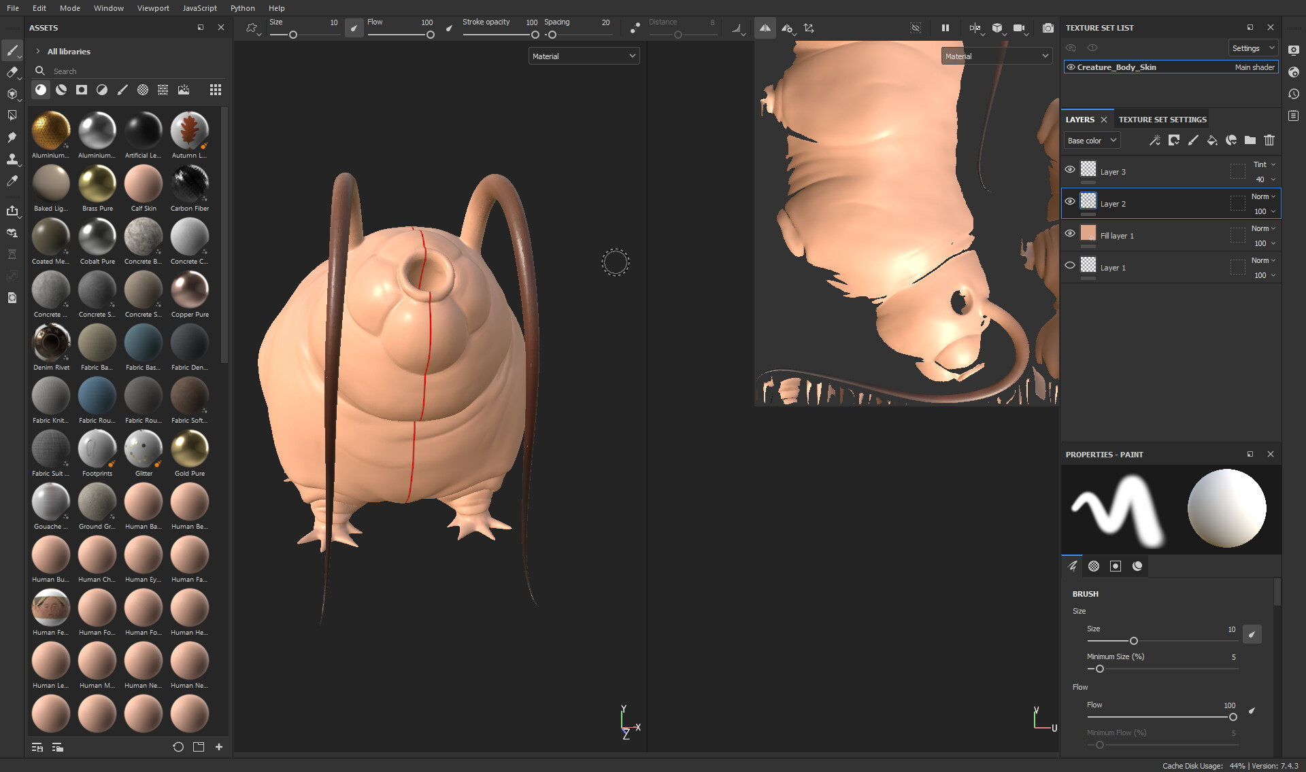This screenshot has height=772, width=1306.
Task: Delete layer using trash icon
Action: pos(1269,140)
